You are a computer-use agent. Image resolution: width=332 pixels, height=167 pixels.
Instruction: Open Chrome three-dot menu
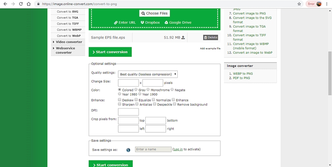pyautogui.click(x=327, y=4)
